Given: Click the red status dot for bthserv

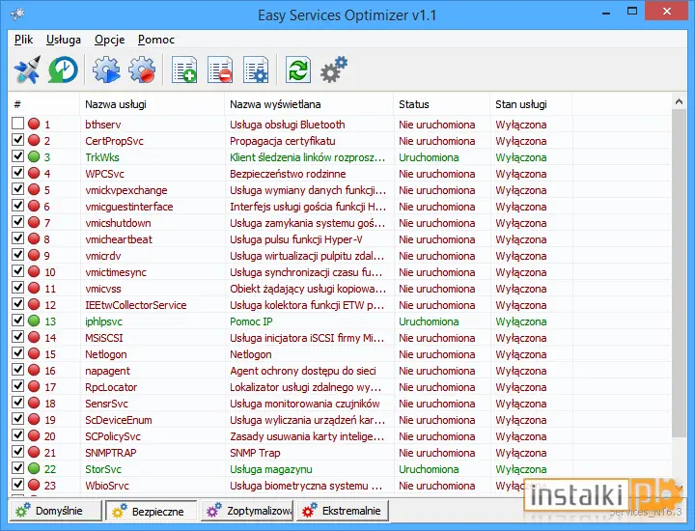Looking at the screenshot, I should [x=34, y=124].
